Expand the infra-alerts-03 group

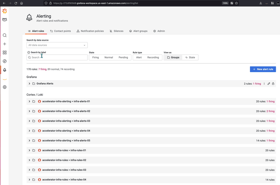coord(29,121)
